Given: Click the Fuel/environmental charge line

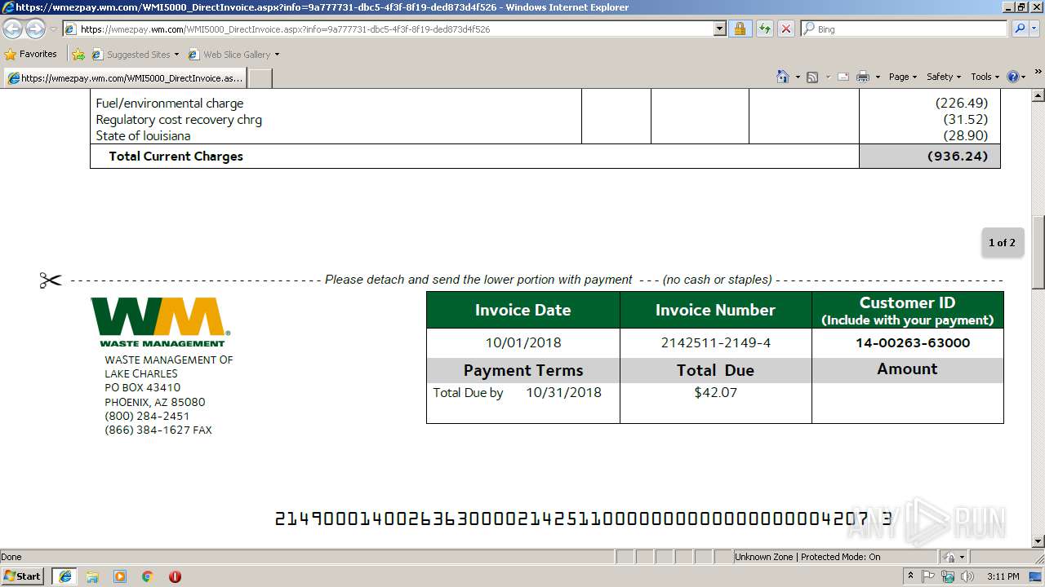Looking at the screenshot, I should [170, 104].
